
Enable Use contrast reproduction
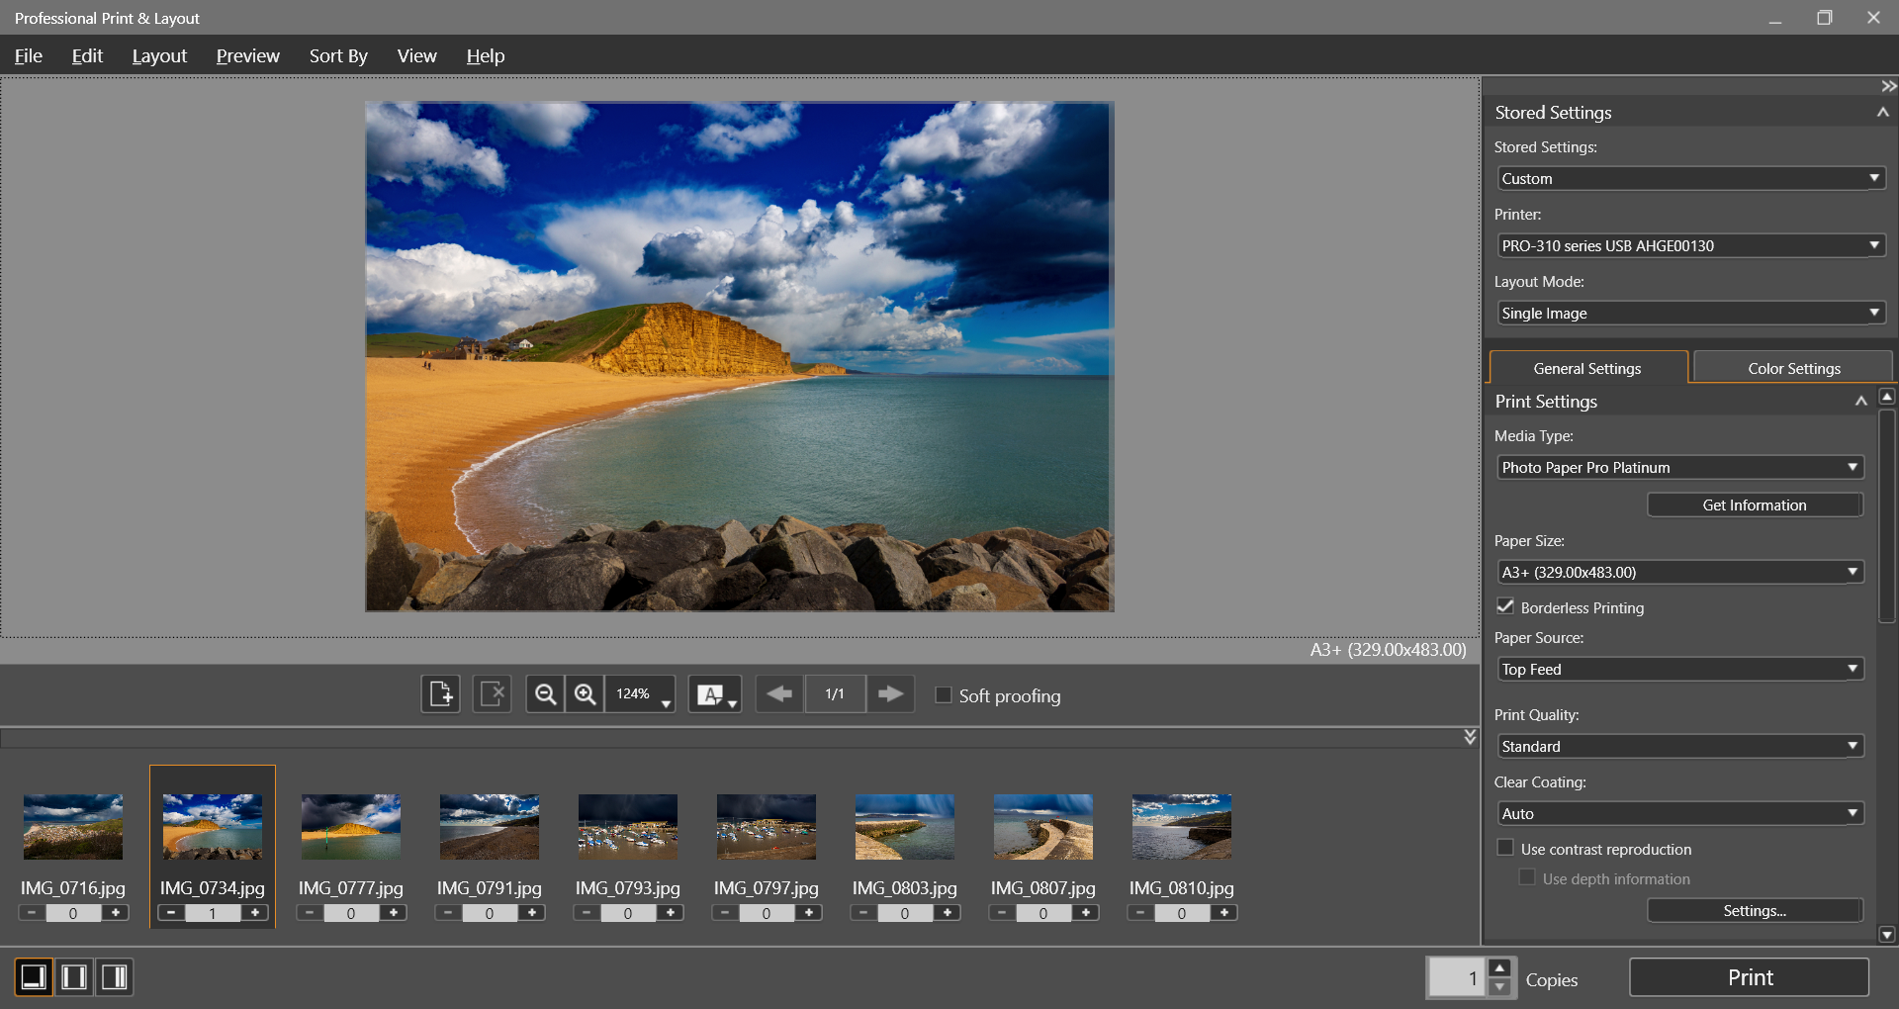1505,848
